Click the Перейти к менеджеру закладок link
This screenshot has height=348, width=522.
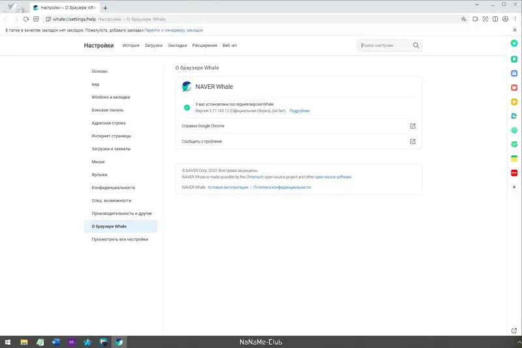(174, 30)
